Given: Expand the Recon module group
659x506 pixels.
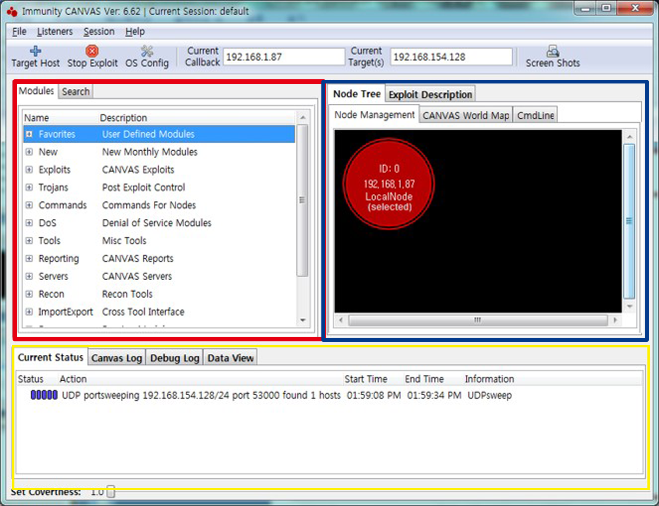Looking at the screenshot, I should (x=29, y=294).
